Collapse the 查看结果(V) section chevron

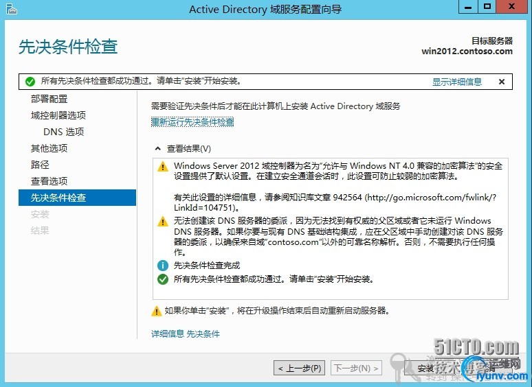pos(158,149)
